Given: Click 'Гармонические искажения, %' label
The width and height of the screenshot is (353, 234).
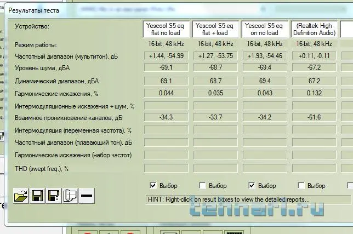Looking at the screenshot, I should point(56,94).
